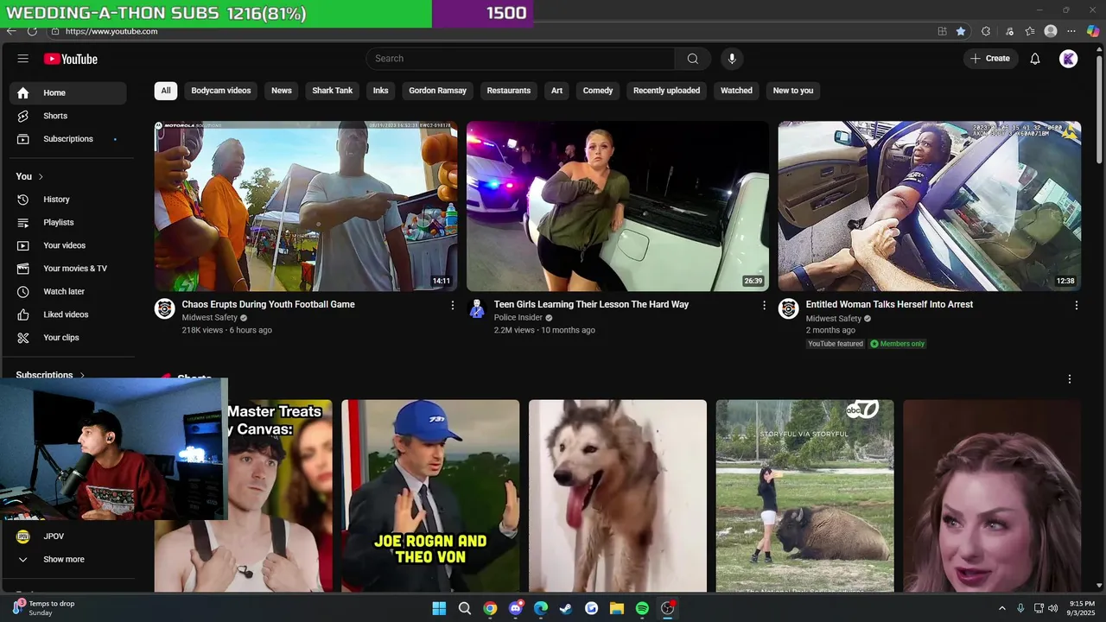The image size is (1106, 622).
Task: Click the title Chaos Erupts During Youth Football Game
Action: pyautogui.click(x=269, y=304)
